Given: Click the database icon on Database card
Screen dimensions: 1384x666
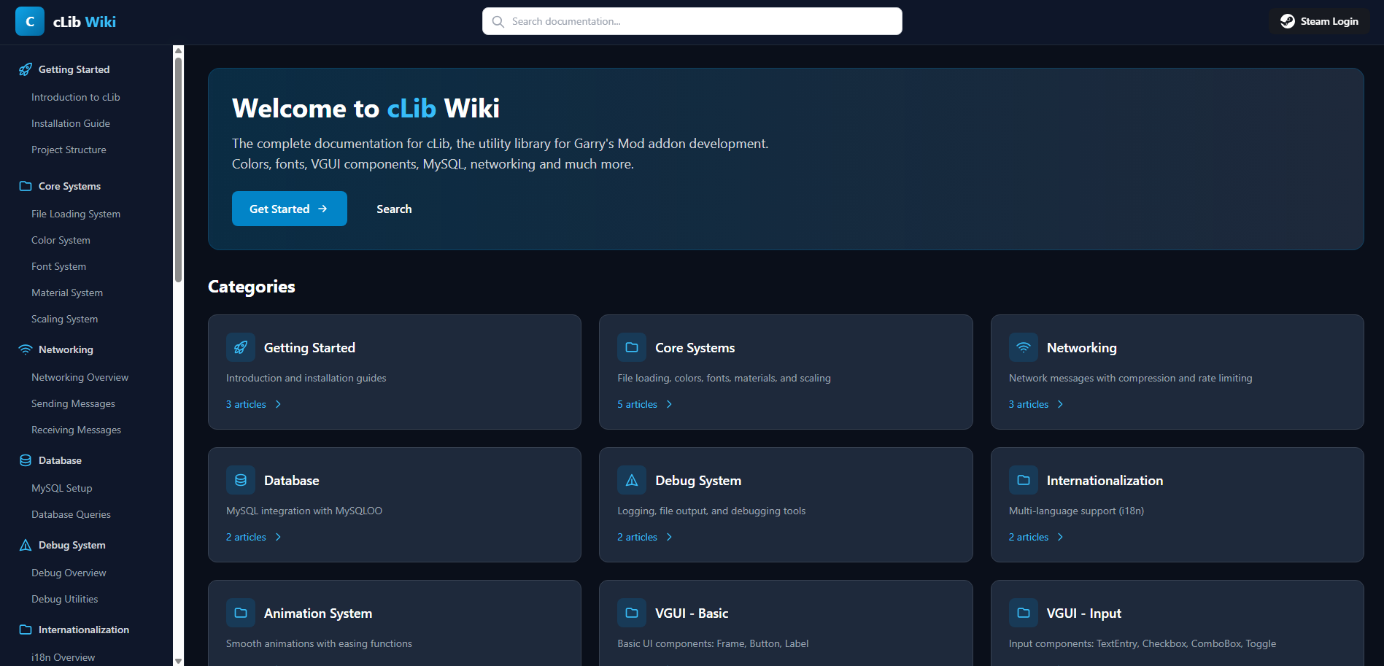Looking at the screenshot, I should tap(241, 480).
